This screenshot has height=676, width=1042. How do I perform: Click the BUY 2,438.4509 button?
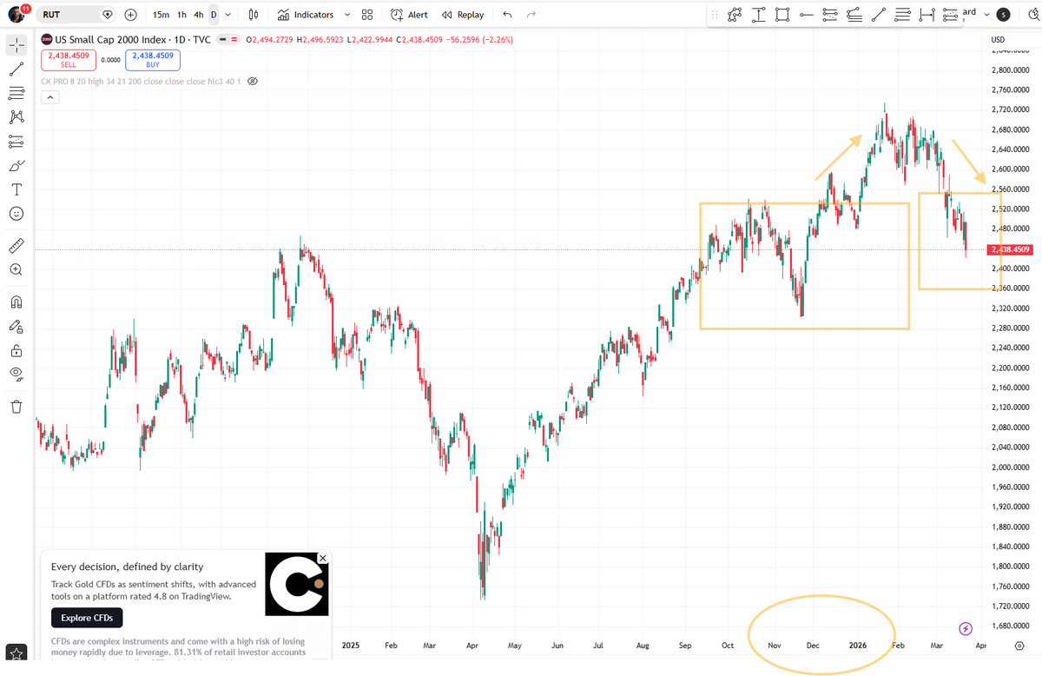click(x=153, y=59)
